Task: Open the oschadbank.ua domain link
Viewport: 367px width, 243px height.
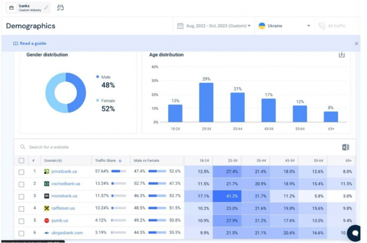Action: click(x=66, y=184)
